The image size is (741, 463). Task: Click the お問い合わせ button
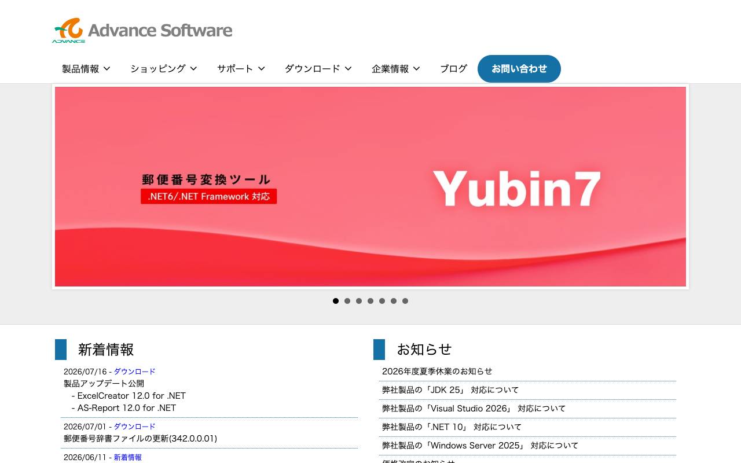pyautogui.click(x=519, y=69)
